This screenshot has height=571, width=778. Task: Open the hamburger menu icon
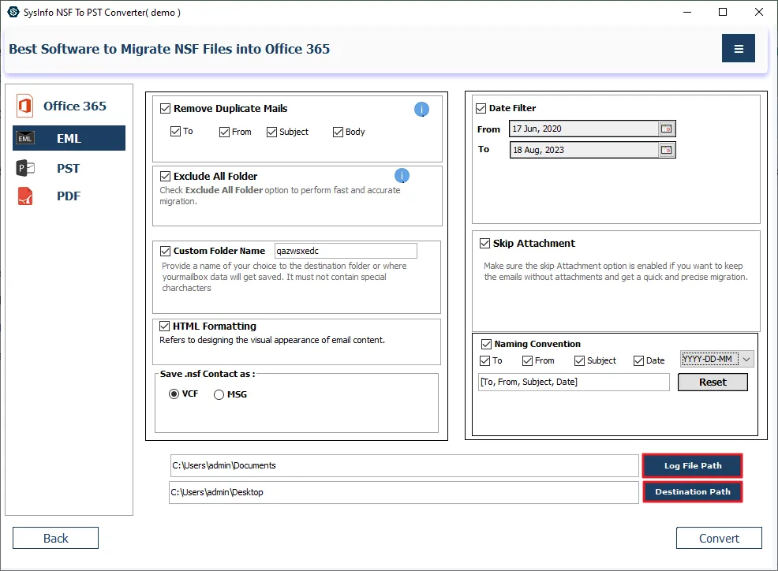(x=738, y=49)
